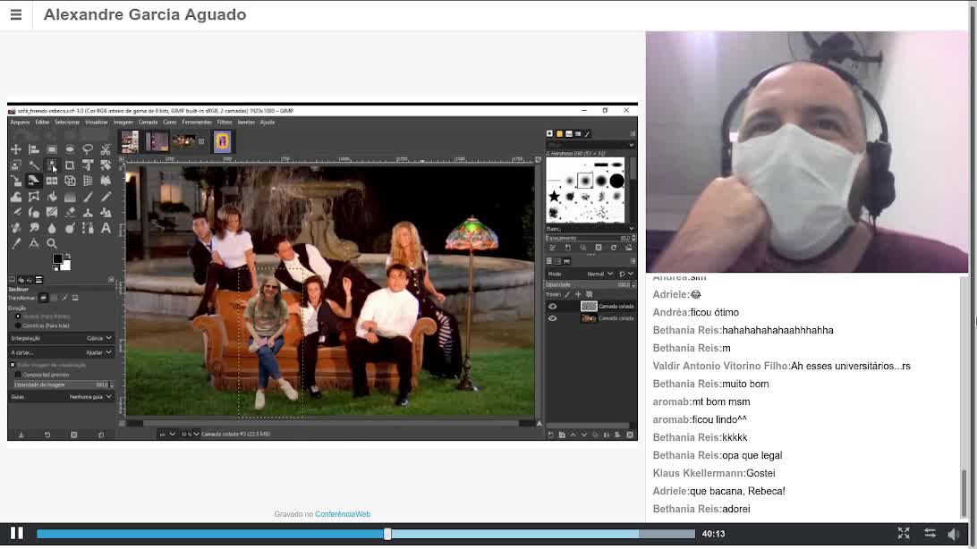Open the zoom percentage dropdown in status bar
Screen dimensions: 977x549
pos(190,434)
